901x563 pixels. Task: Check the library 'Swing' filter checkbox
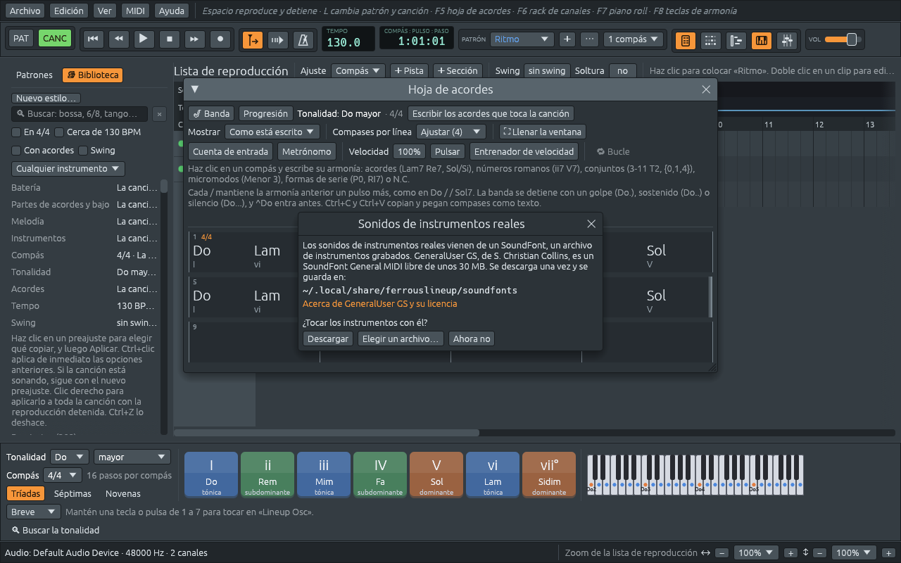click(x=83, y=151)
